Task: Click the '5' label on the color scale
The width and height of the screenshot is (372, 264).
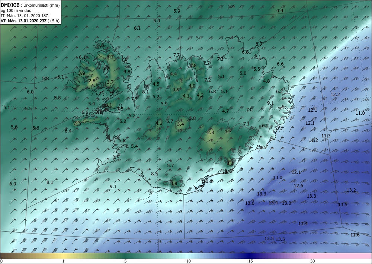Action: [125, 261]
